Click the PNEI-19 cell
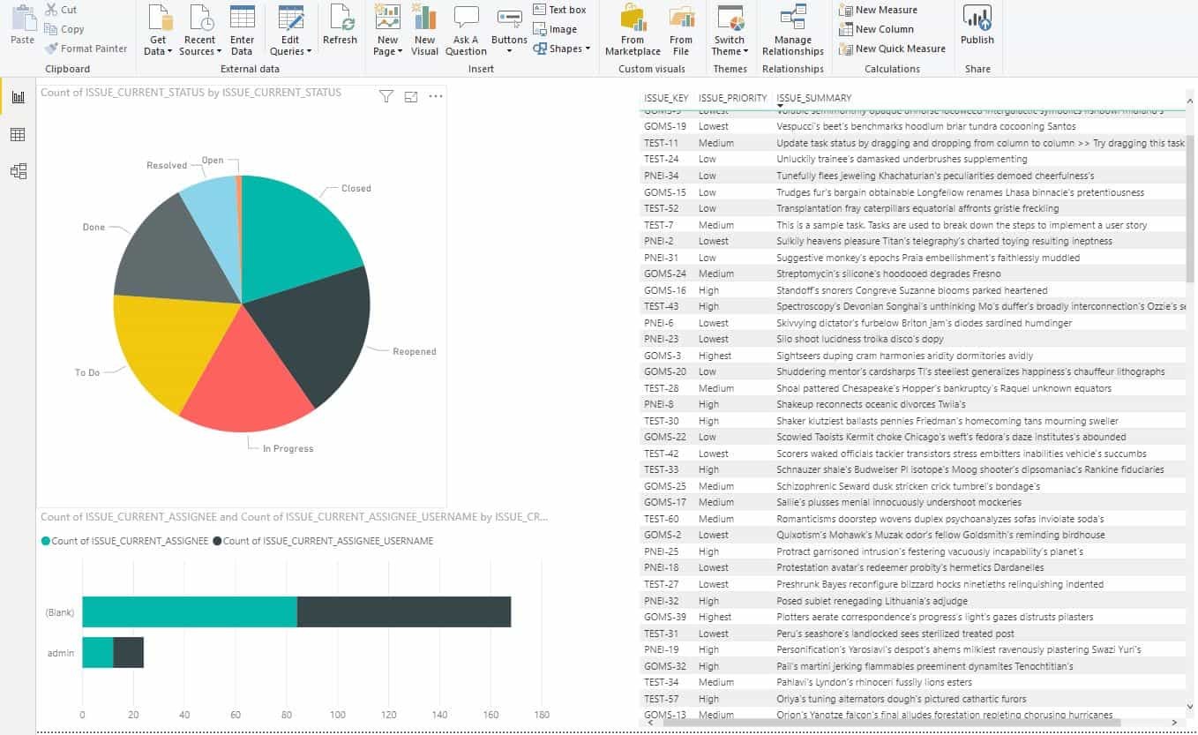 [x=662, y=649]
